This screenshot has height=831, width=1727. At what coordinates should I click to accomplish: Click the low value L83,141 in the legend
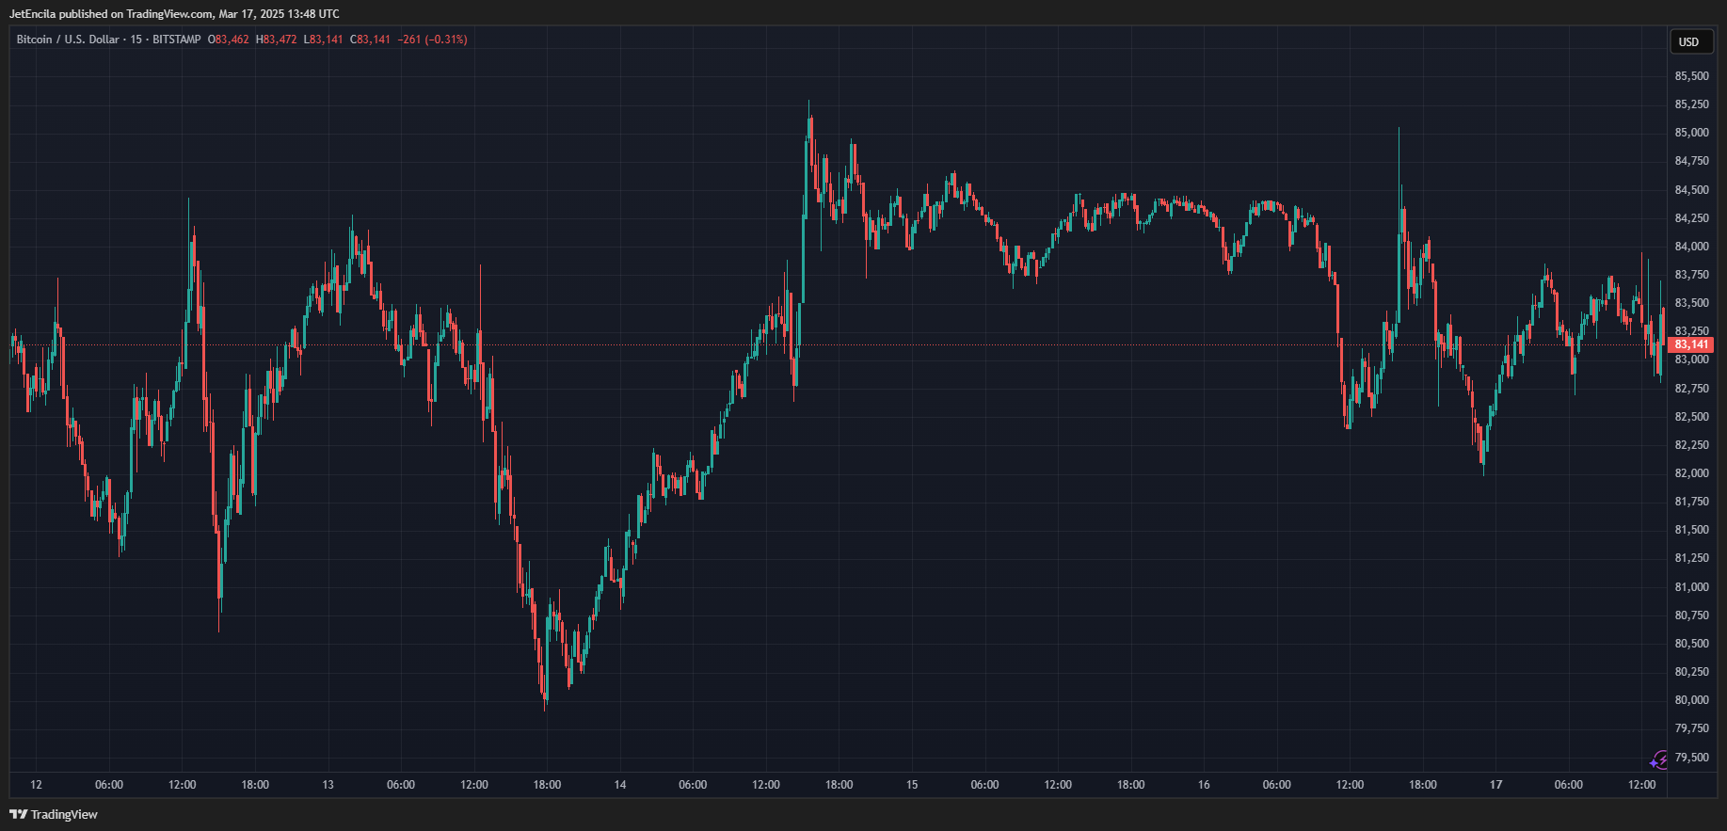pos(324,40)
